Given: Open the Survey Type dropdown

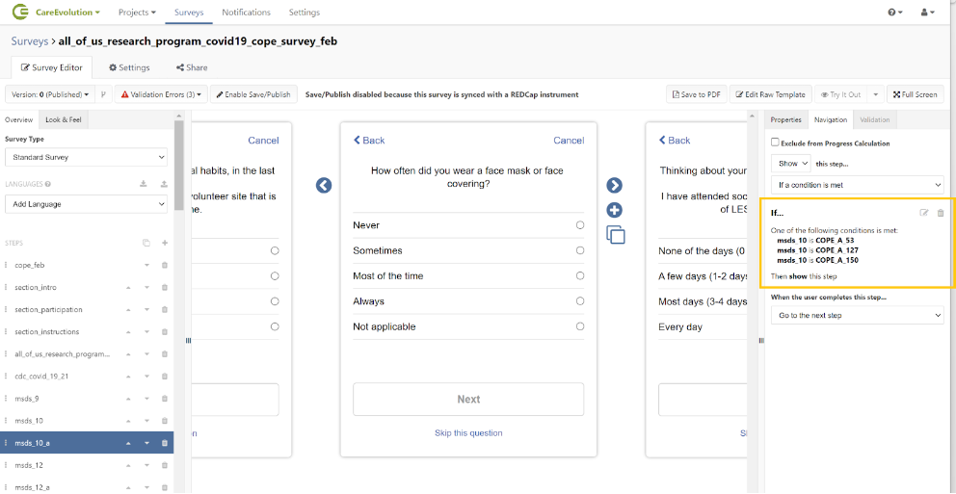Looking at the screenshot, I should coord(86,157).
